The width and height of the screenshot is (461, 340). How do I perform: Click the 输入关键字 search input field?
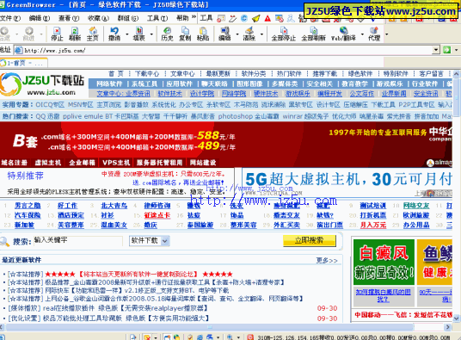(x=77, y=241)
